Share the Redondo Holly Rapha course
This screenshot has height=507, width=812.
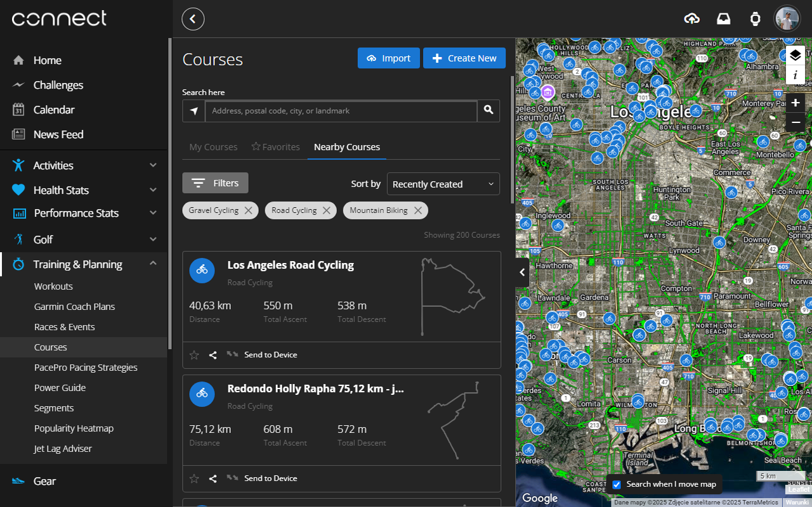click(x=213, y=478)
